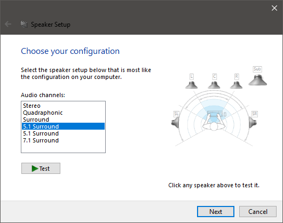Continue with the Next button
The width and height of the screenshot is (283, 223).
point(216,211)
